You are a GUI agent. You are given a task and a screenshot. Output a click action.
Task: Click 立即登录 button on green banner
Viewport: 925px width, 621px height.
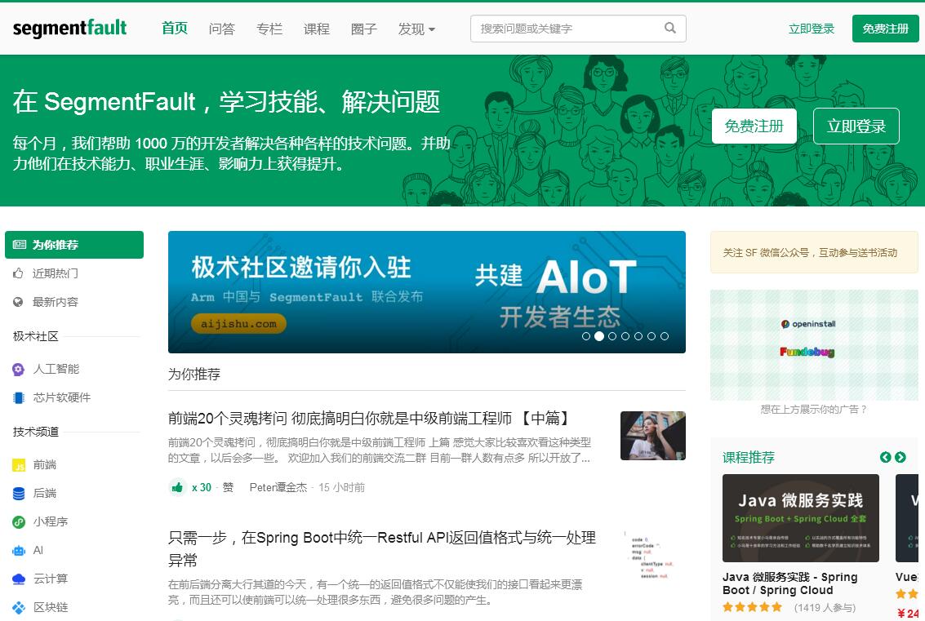tap(856, 126)
